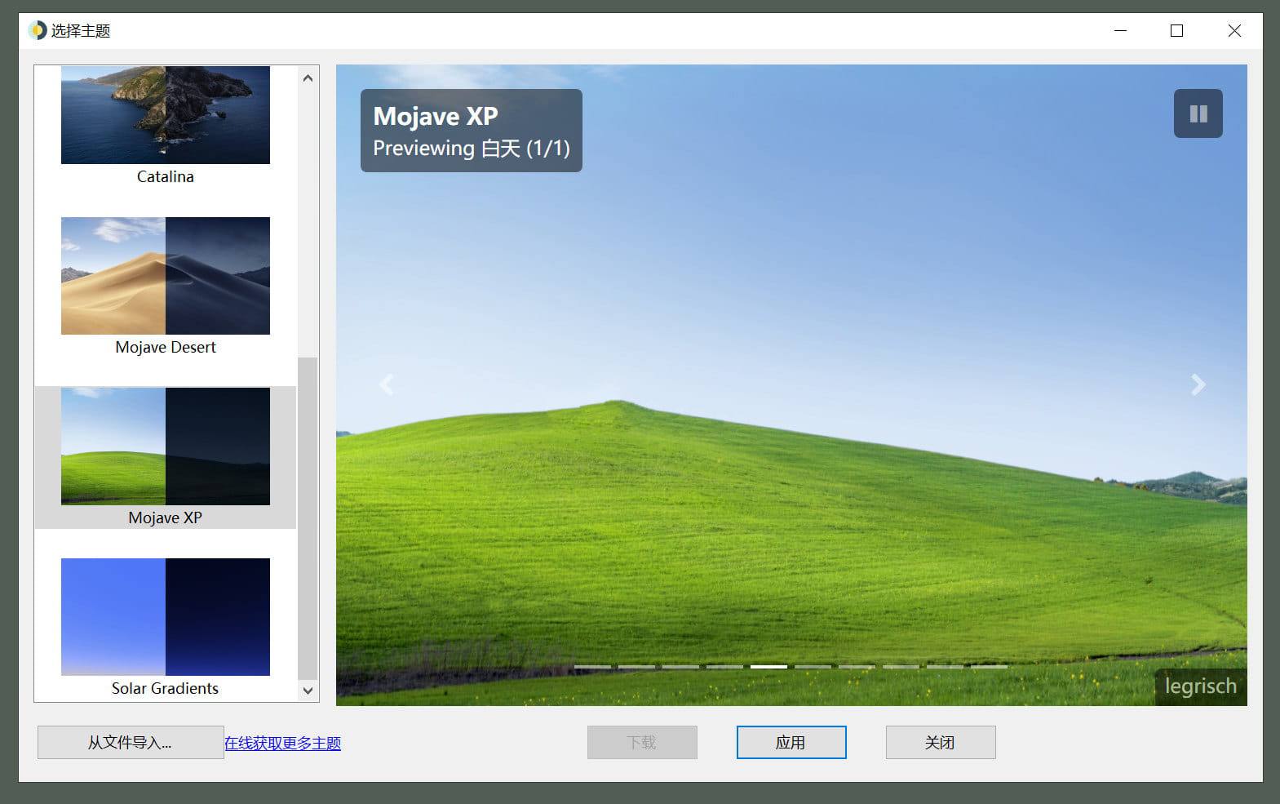Minimize the theme selection window
The width and height of the screenshot is (1280, 804).
click(x=1120, y=31)
